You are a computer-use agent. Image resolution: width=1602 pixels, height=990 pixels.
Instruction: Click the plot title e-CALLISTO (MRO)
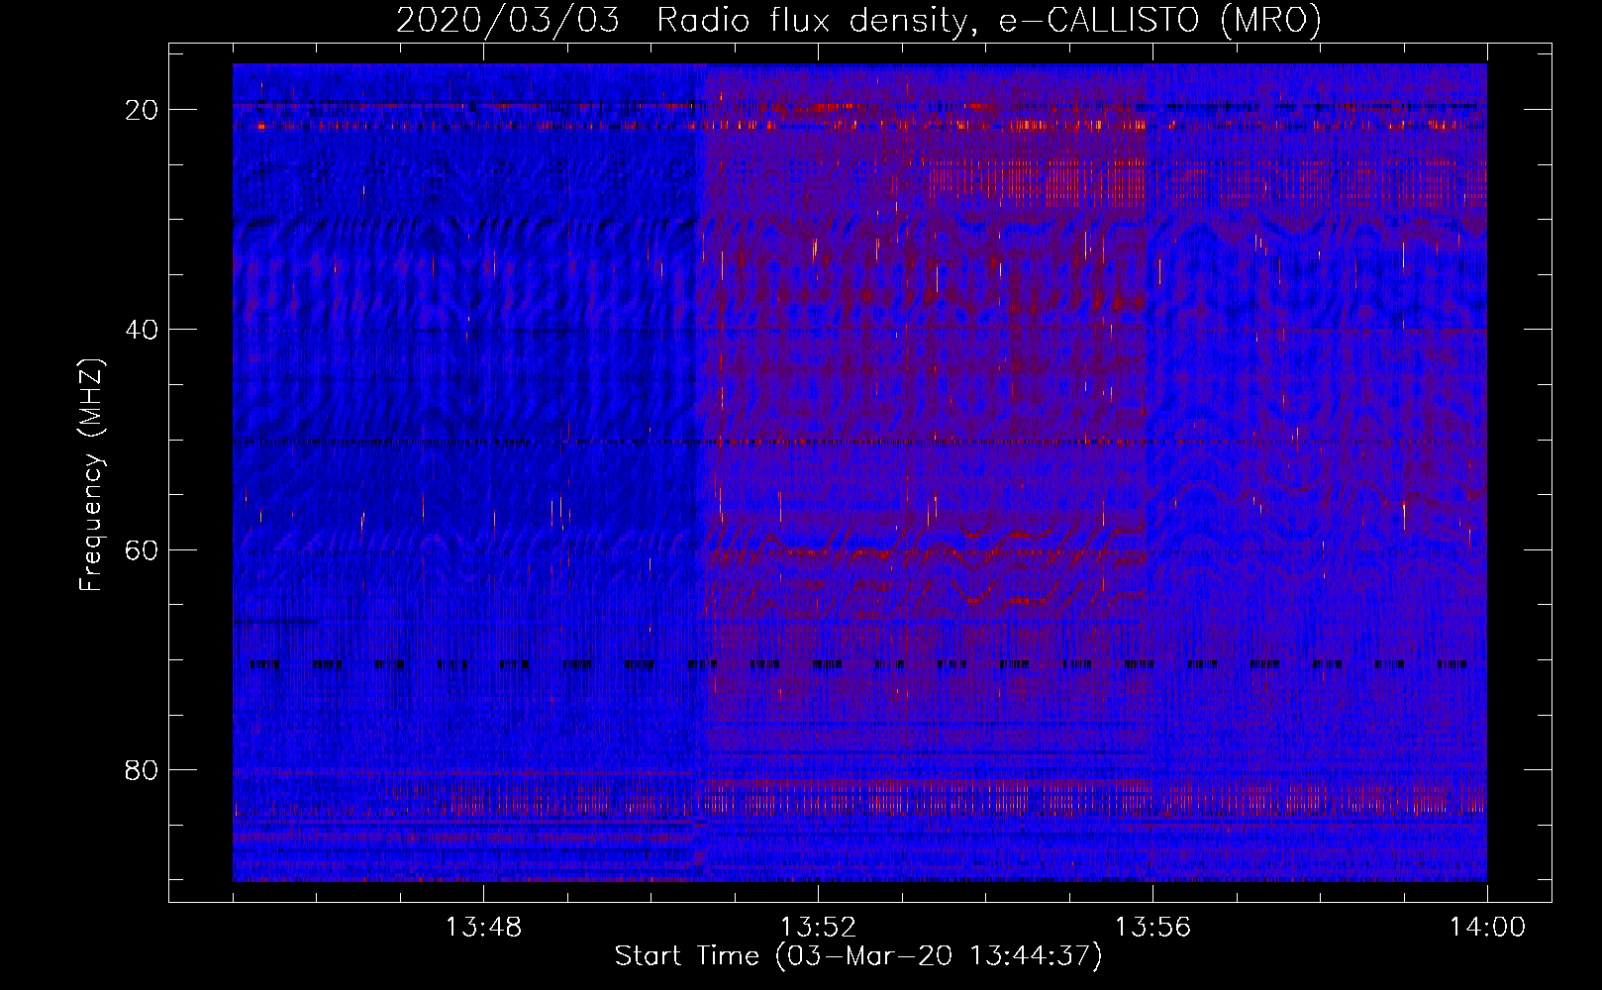click(x=1159, y=21)
